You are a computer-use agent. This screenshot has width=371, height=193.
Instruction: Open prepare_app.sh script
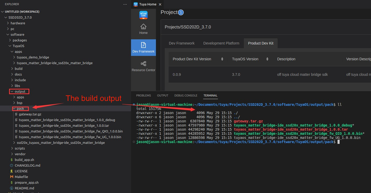pyautogui.click(x=26, y=182)
